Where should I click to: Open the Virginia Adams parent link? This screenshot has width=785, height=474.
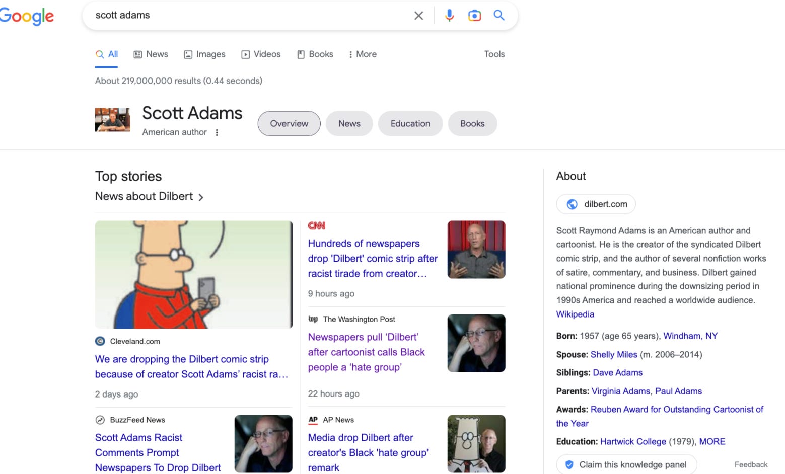621,391
